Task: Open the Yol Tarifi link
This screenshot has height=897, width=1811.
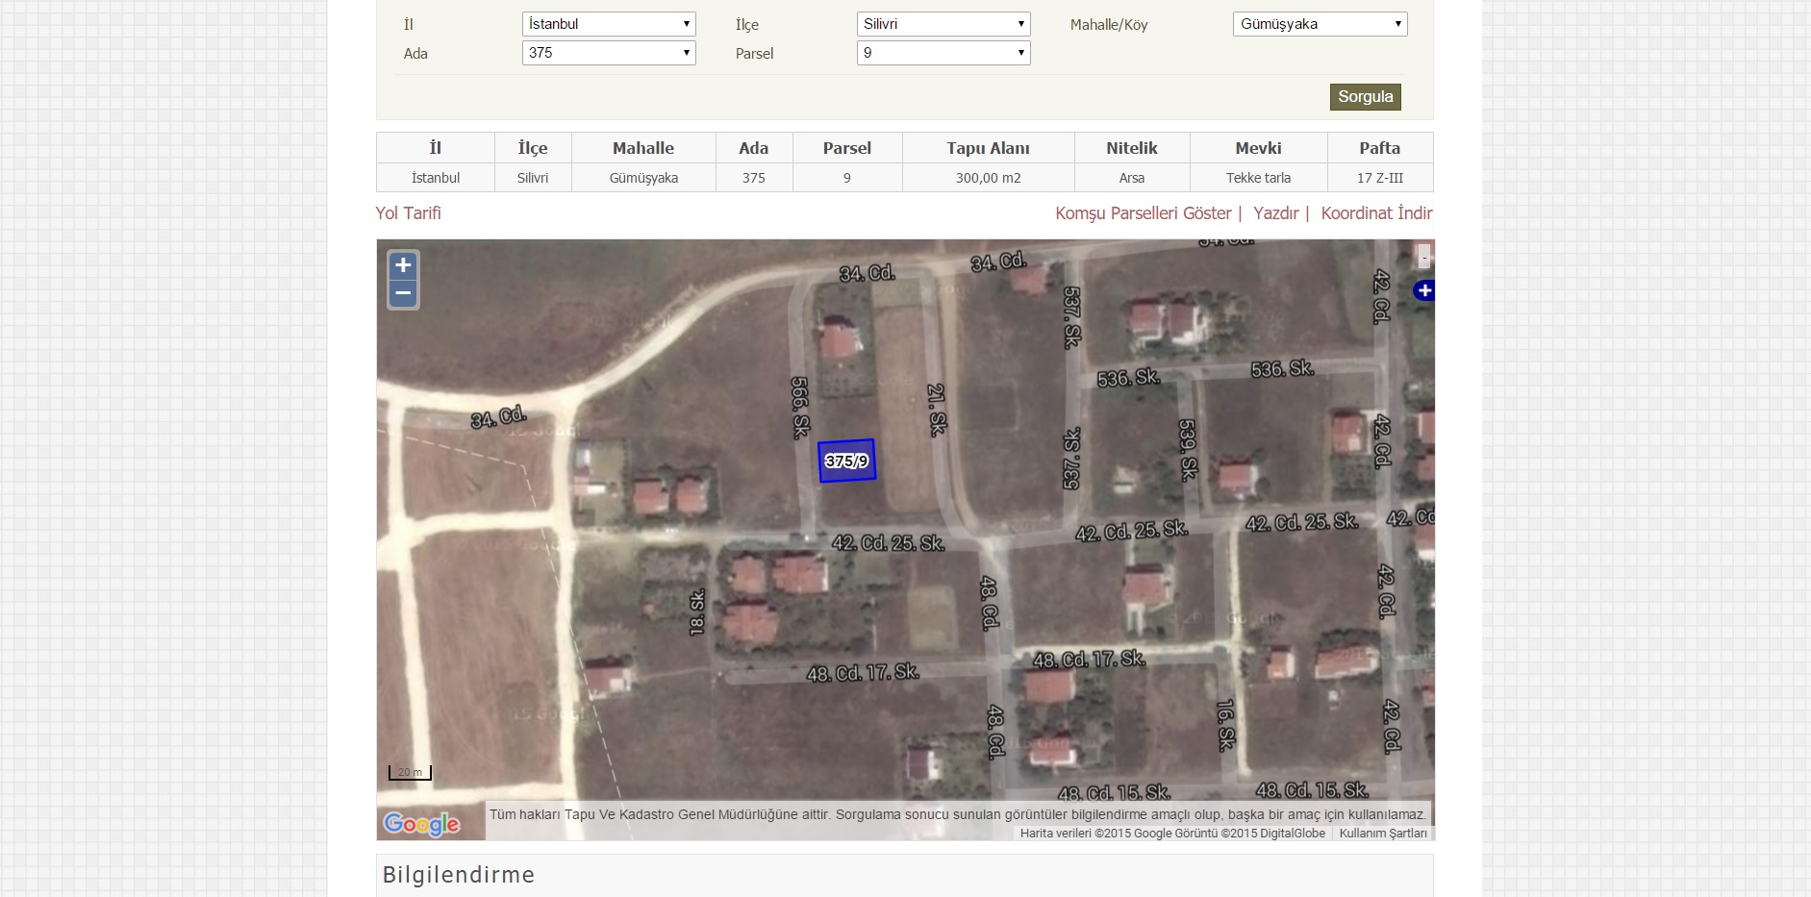Action: click(x=409, y=213)
